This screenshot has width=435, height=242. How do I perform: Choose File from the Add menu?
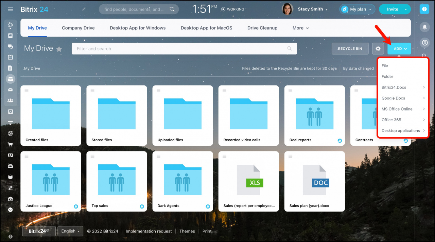tap(403, 66)
